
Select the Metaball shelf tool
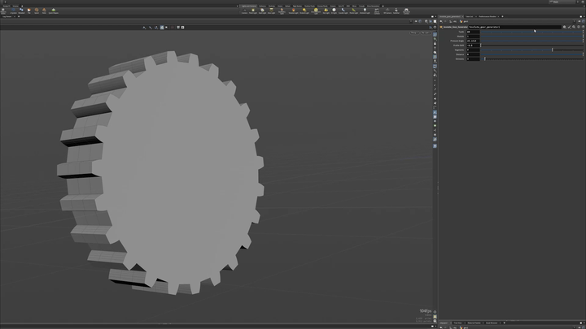(x=21, y=11)
